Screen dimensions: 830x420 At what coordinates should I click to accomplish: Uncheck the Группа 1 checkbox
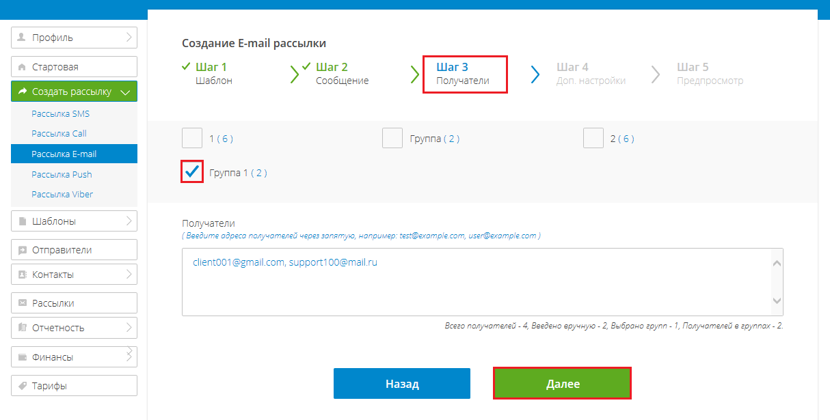[192, 172]
